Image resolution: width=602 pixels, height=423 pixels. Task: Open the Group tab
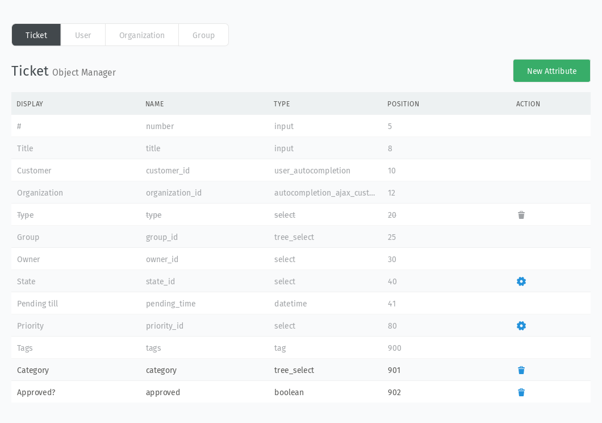(203, 35)
